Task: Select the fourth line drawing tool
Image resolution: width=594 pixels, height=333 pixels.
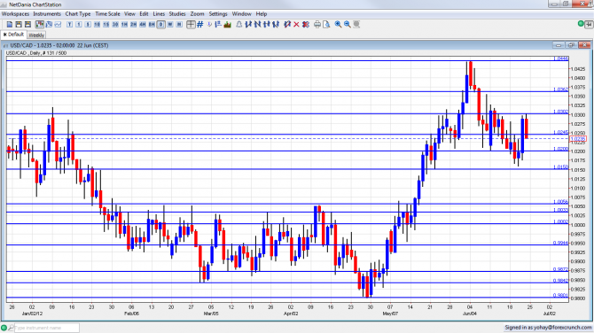Action: click(x=276, y=24)
